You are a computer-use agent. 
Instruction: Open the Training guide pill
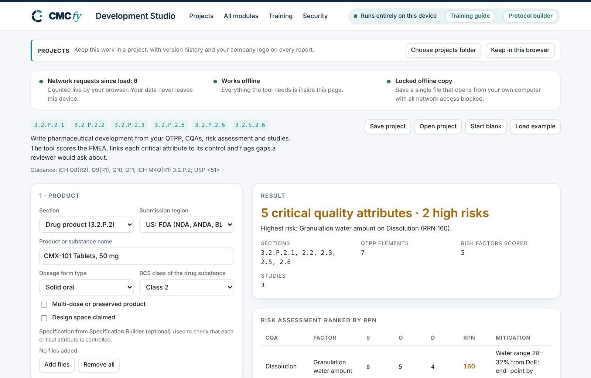click(x=470, y=16)
